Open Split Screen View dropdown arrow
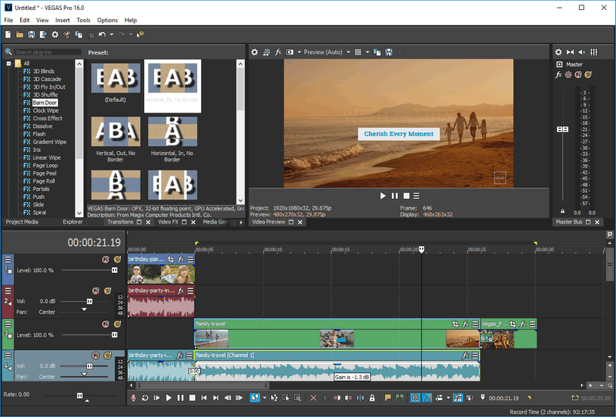 [x=300, y=52]
